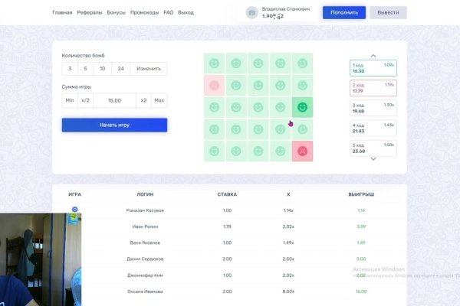
Task: Click the bet amount input field
Action: point(114,100)
